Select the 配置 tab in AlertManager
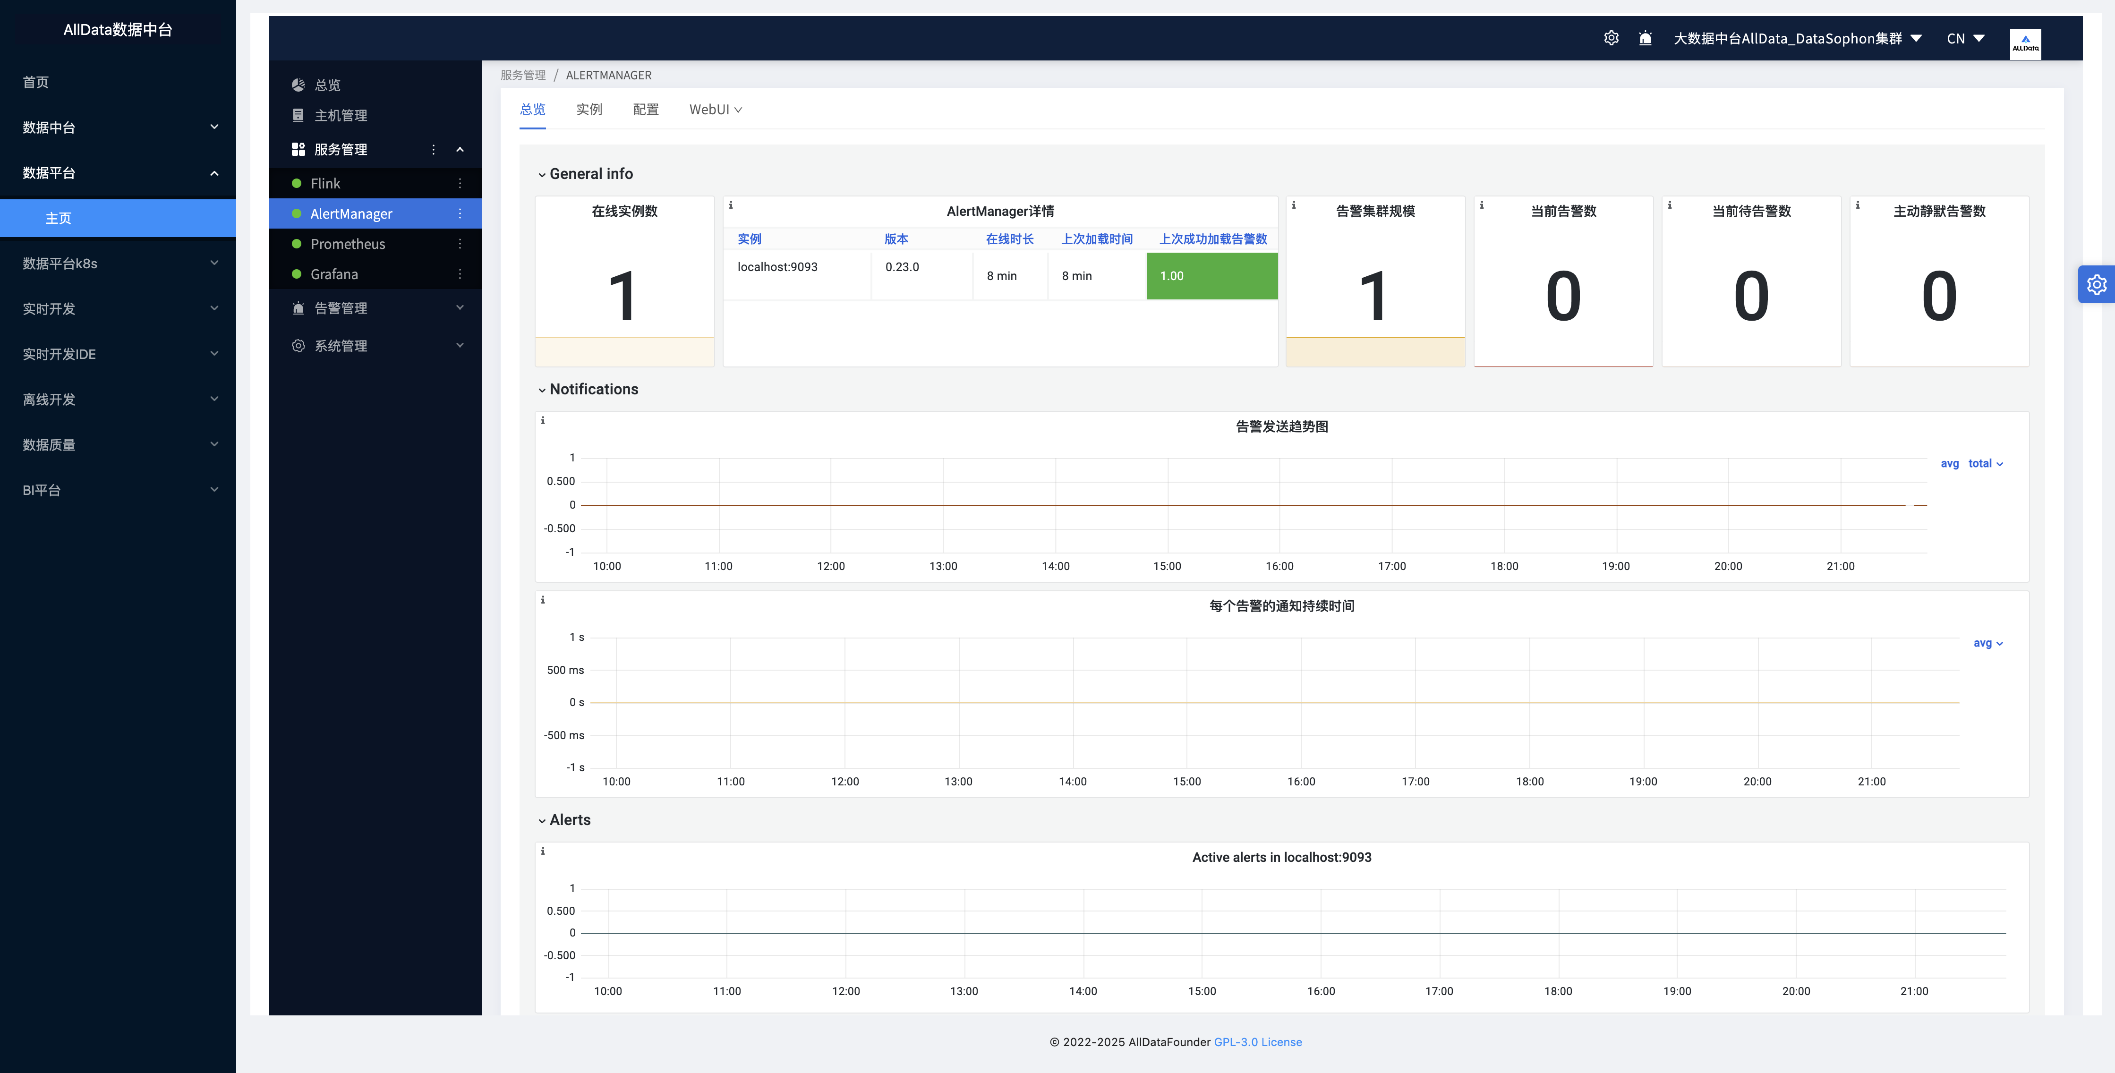 [644, 110]
